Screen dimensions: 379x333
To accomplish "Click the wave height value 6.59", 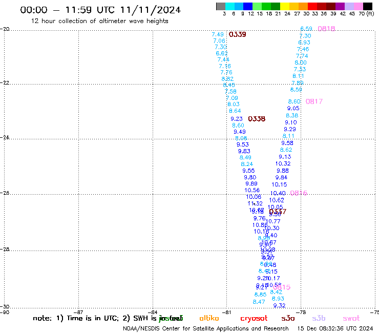I will tap(306, 29).
